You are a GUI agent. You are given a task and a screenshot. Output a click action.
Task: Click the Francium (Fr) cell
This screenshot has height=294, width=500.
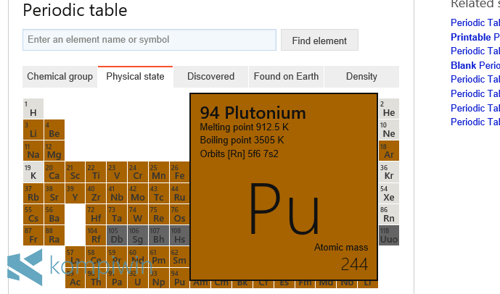click(33, 235)
